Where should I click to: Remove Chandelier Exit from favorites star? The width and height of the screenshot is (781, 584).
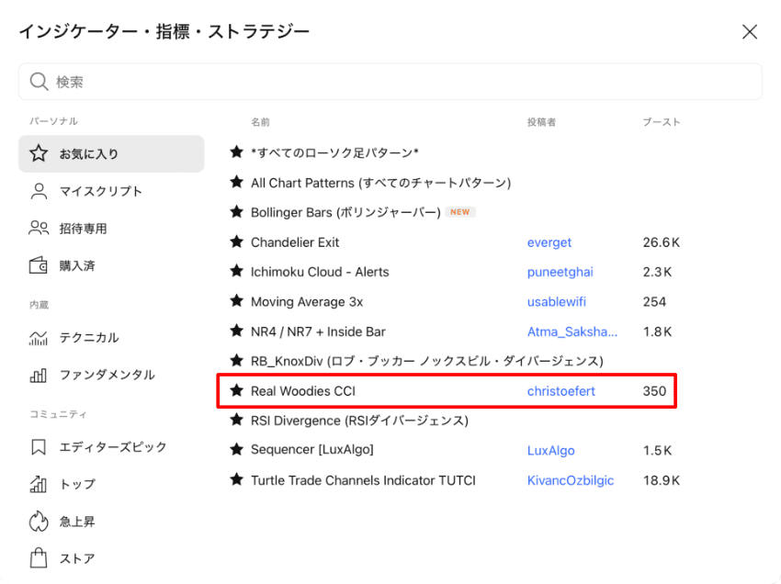click(x=236, y=242)
